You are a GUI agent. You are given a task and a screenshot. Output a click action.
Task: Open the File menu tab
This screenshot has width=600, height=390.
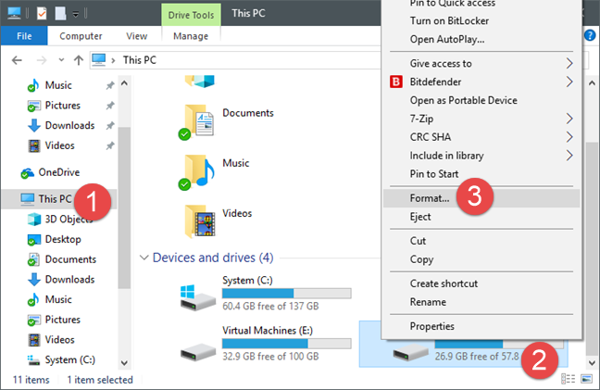coord(25,36)
